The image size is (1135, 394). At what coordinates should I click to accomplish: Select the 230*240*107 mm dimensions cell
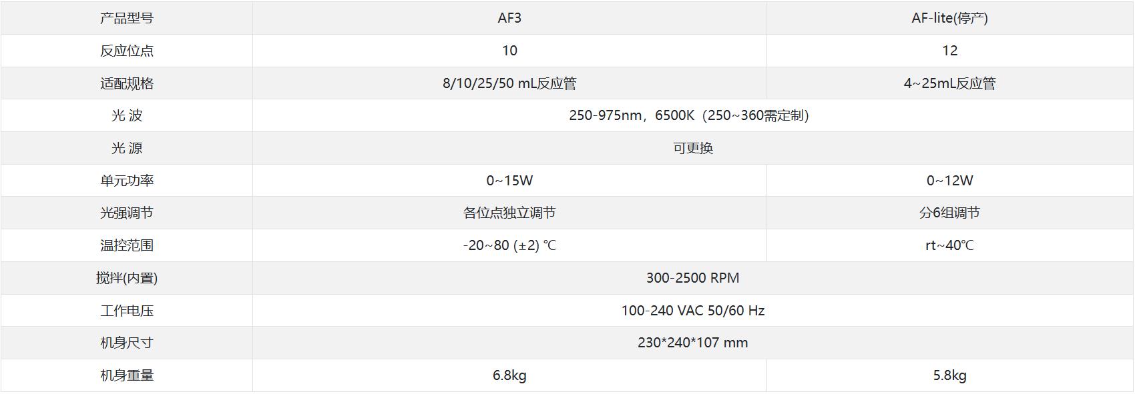[x=692, y=343]
